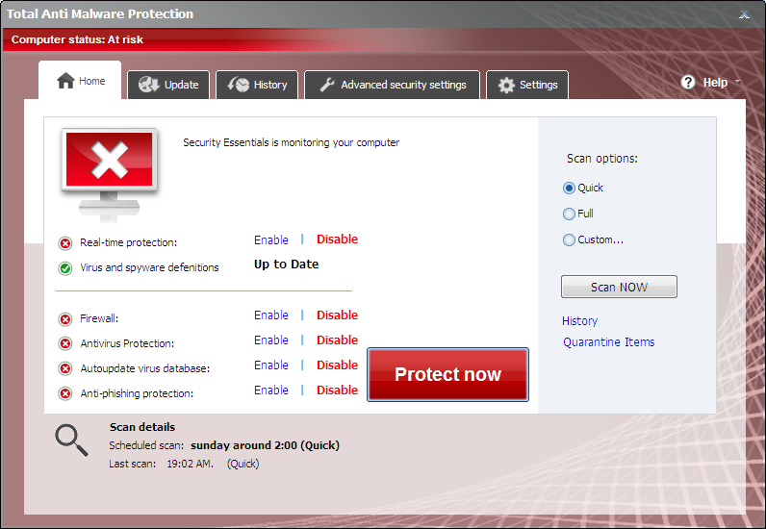Disable Autoupdate virus database
This screenshot has width=766, height=529.
337,365
